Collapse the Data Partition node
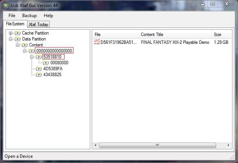 [x=11, y=39]
